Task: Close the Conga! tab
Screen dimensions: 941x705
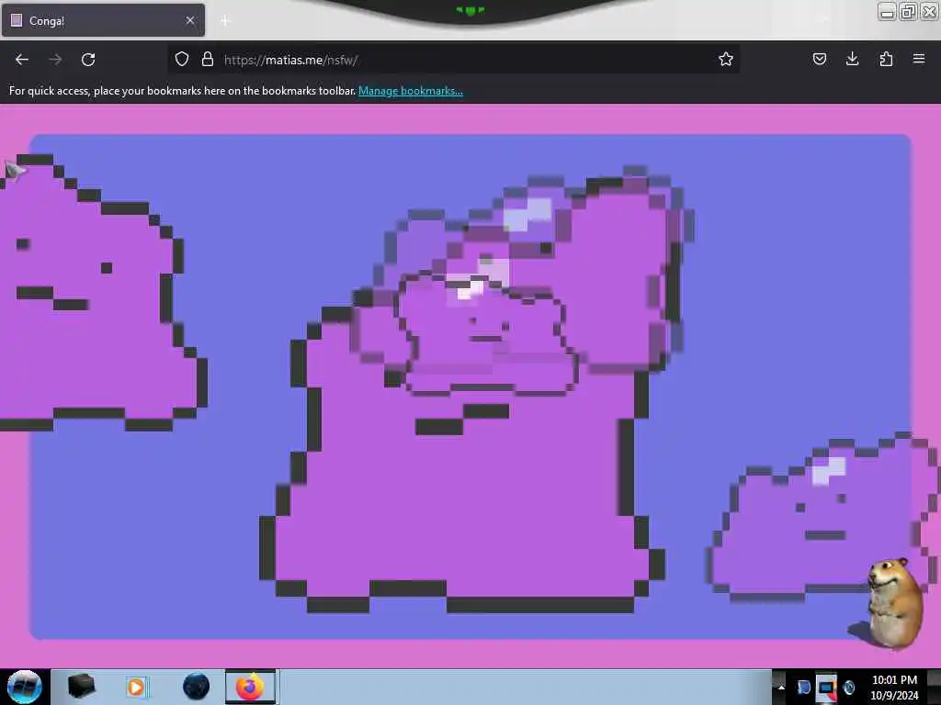Action: 190,20
